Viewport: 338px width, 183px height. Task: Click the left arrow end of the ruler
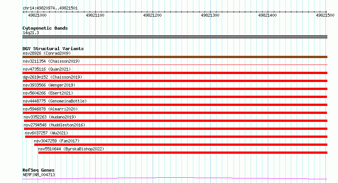[24, 12]
